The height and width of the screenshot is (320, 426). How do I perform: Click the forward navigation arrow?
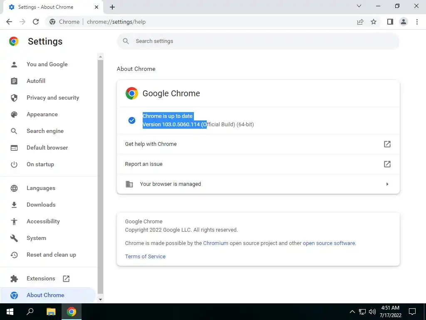click(22, 22)
